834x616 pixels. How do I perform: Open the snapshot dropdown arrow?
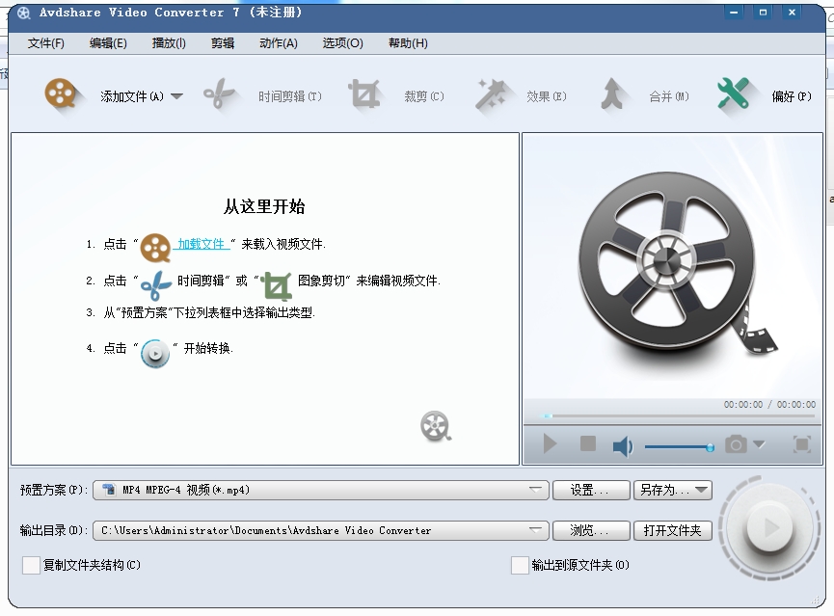pos(759,443)
